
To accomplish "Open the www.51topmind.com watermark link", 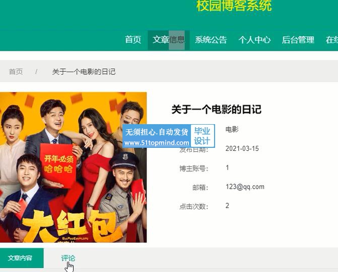I will coord(157,143).
